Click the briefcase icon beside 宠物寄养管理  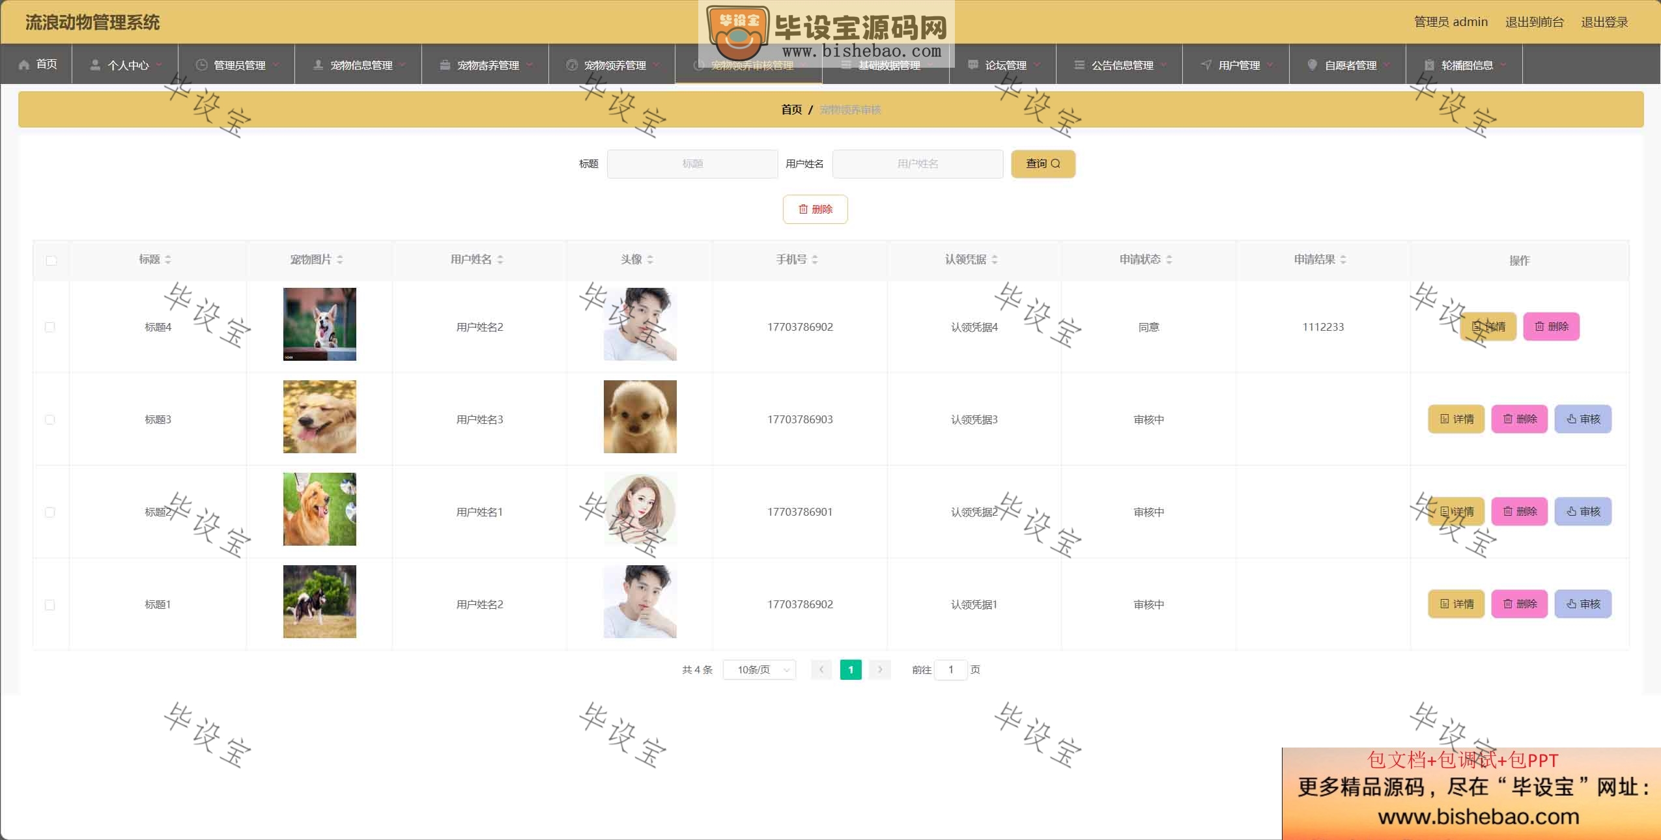[x=445, y=64]
